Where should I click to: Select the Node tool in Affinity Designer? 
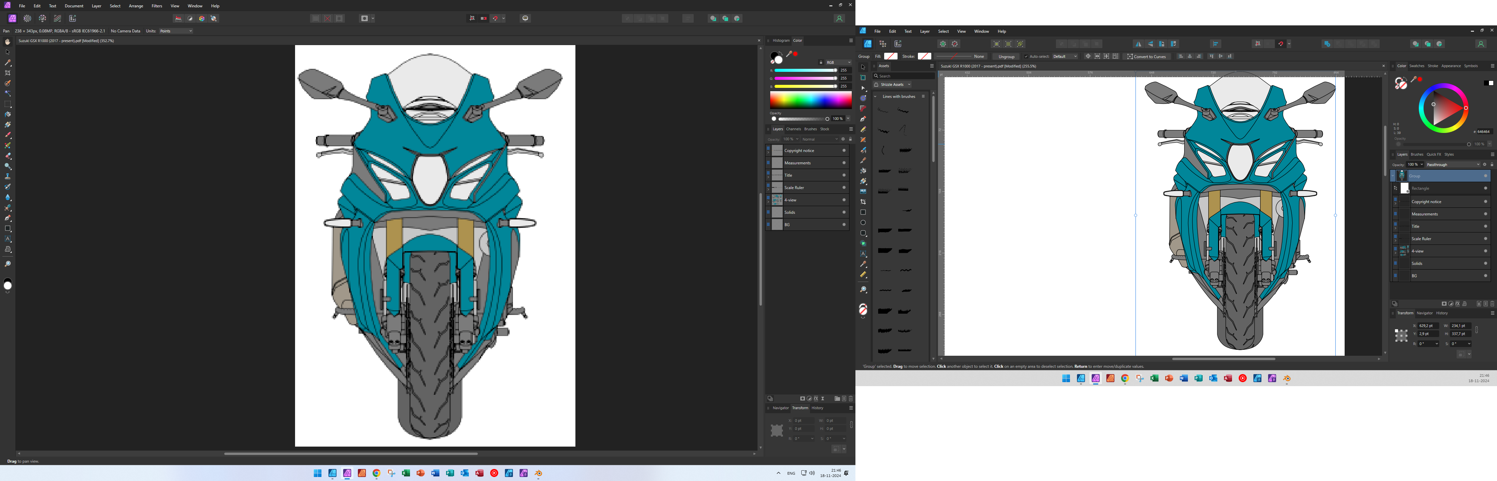pos(863,88)
